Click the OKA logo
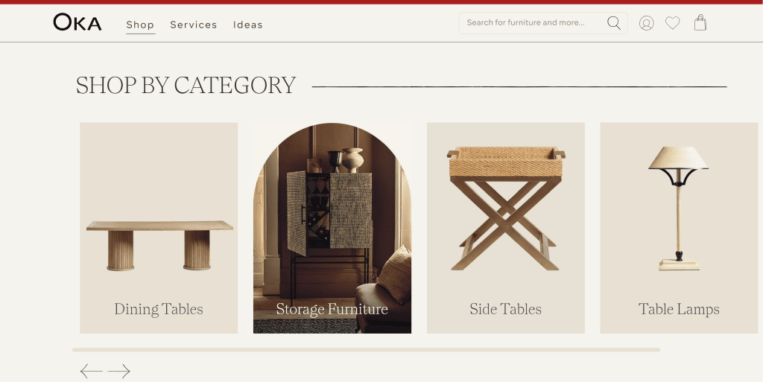The height and width of the screenshot is (382, 763). click(x=77, y=22)
